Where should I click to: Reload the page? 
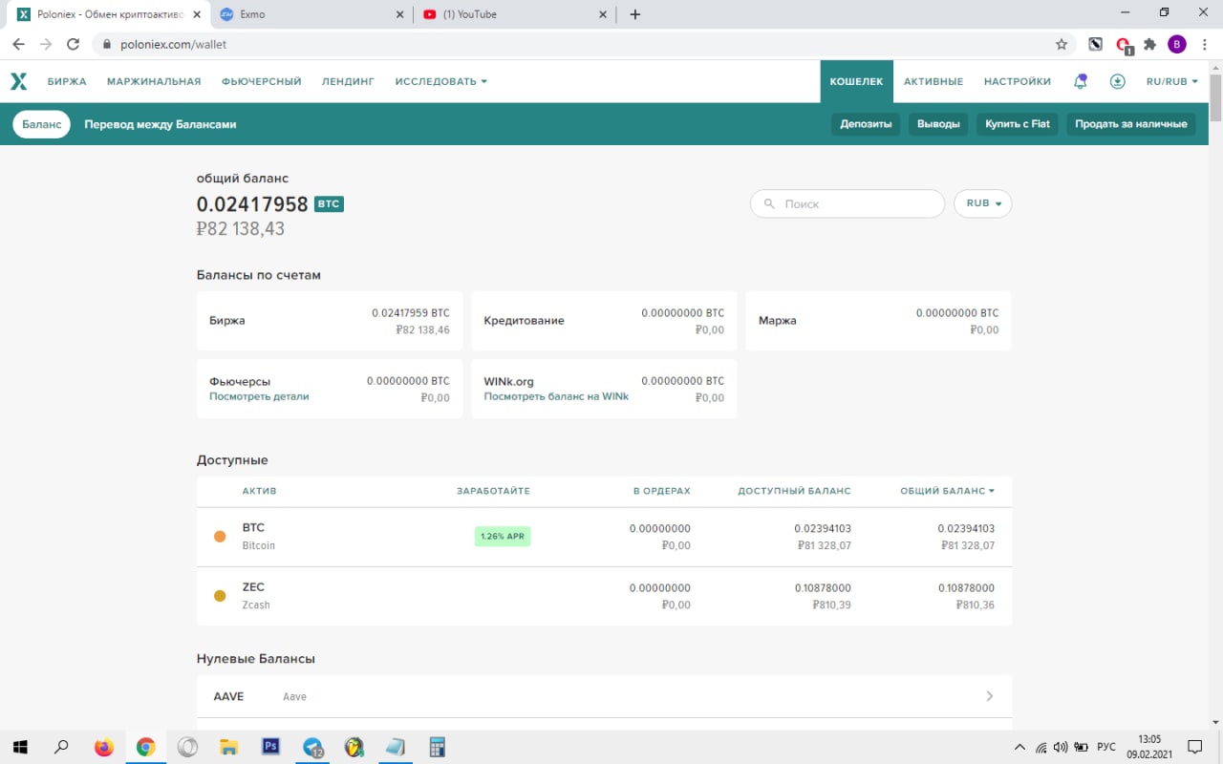(x=73, y=44)
